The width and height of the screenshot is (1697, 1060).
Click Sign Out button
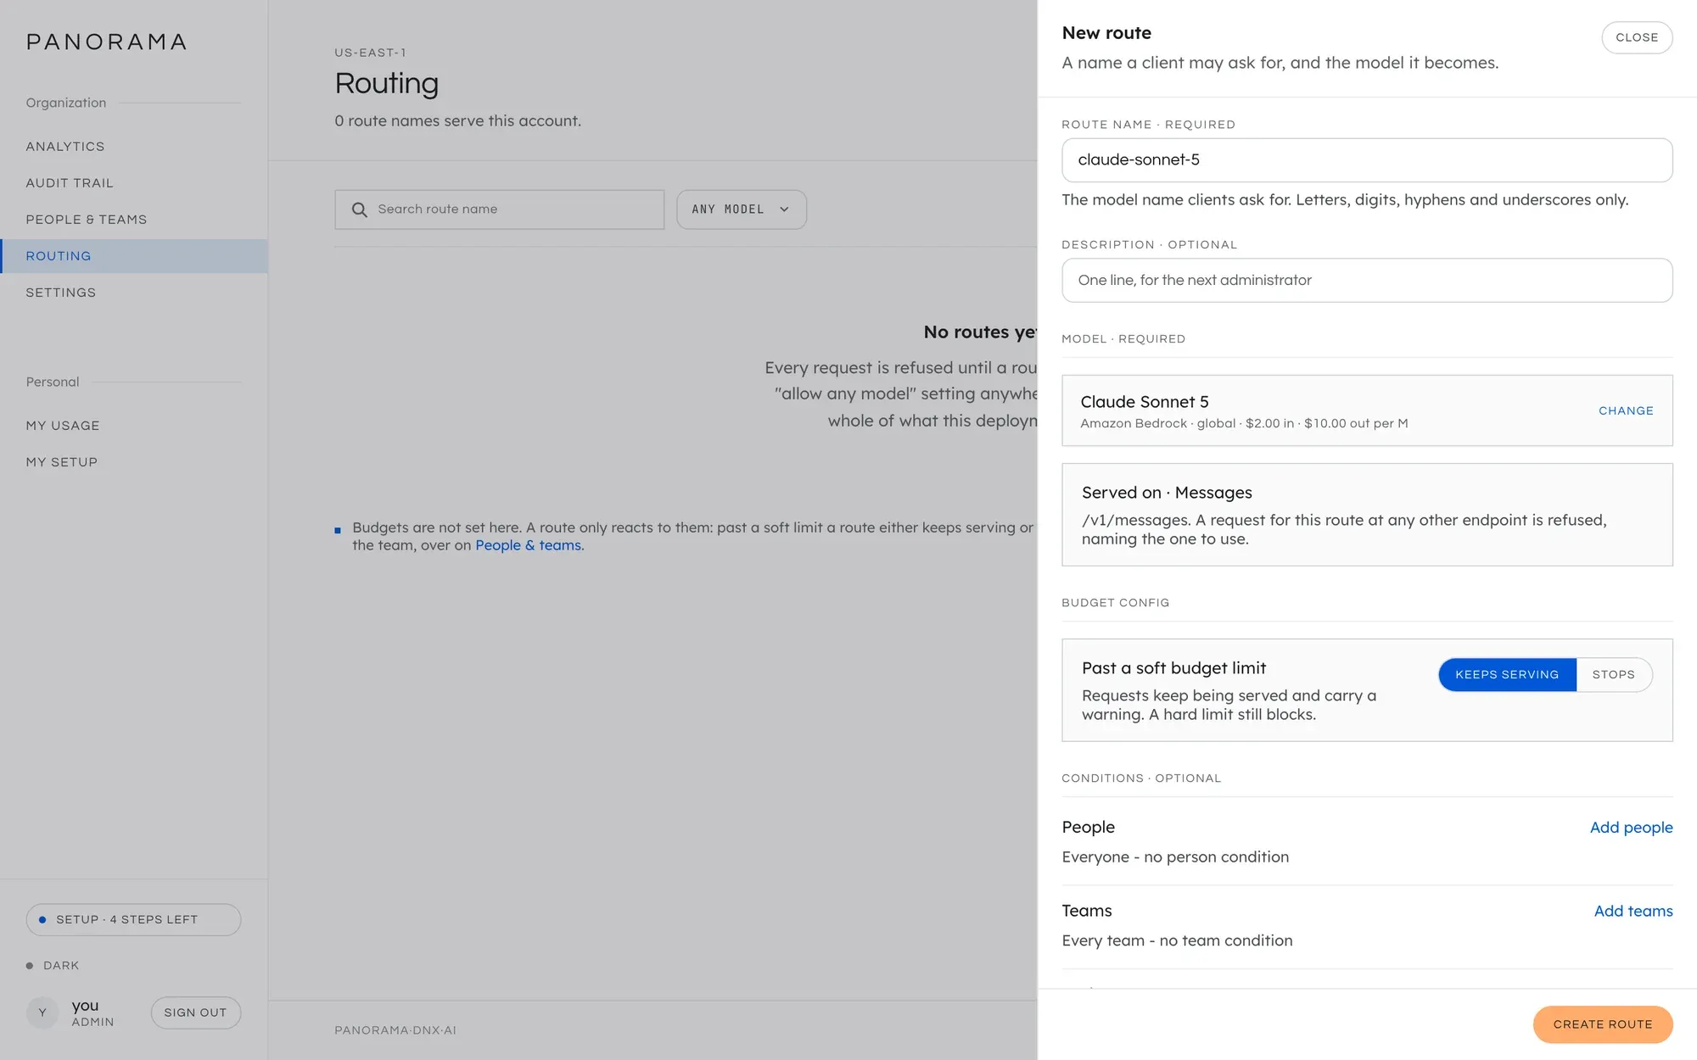[195, 1013]
